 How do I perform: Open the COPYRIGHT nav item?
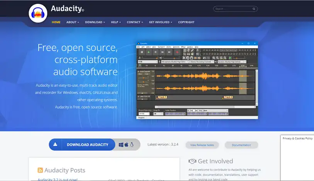(186, 22)
